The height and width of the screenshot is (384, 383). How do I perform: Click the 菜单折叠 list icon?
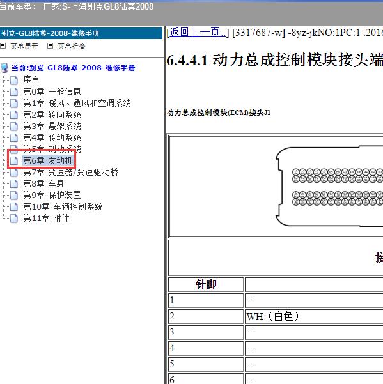click(x=50, y=46)
